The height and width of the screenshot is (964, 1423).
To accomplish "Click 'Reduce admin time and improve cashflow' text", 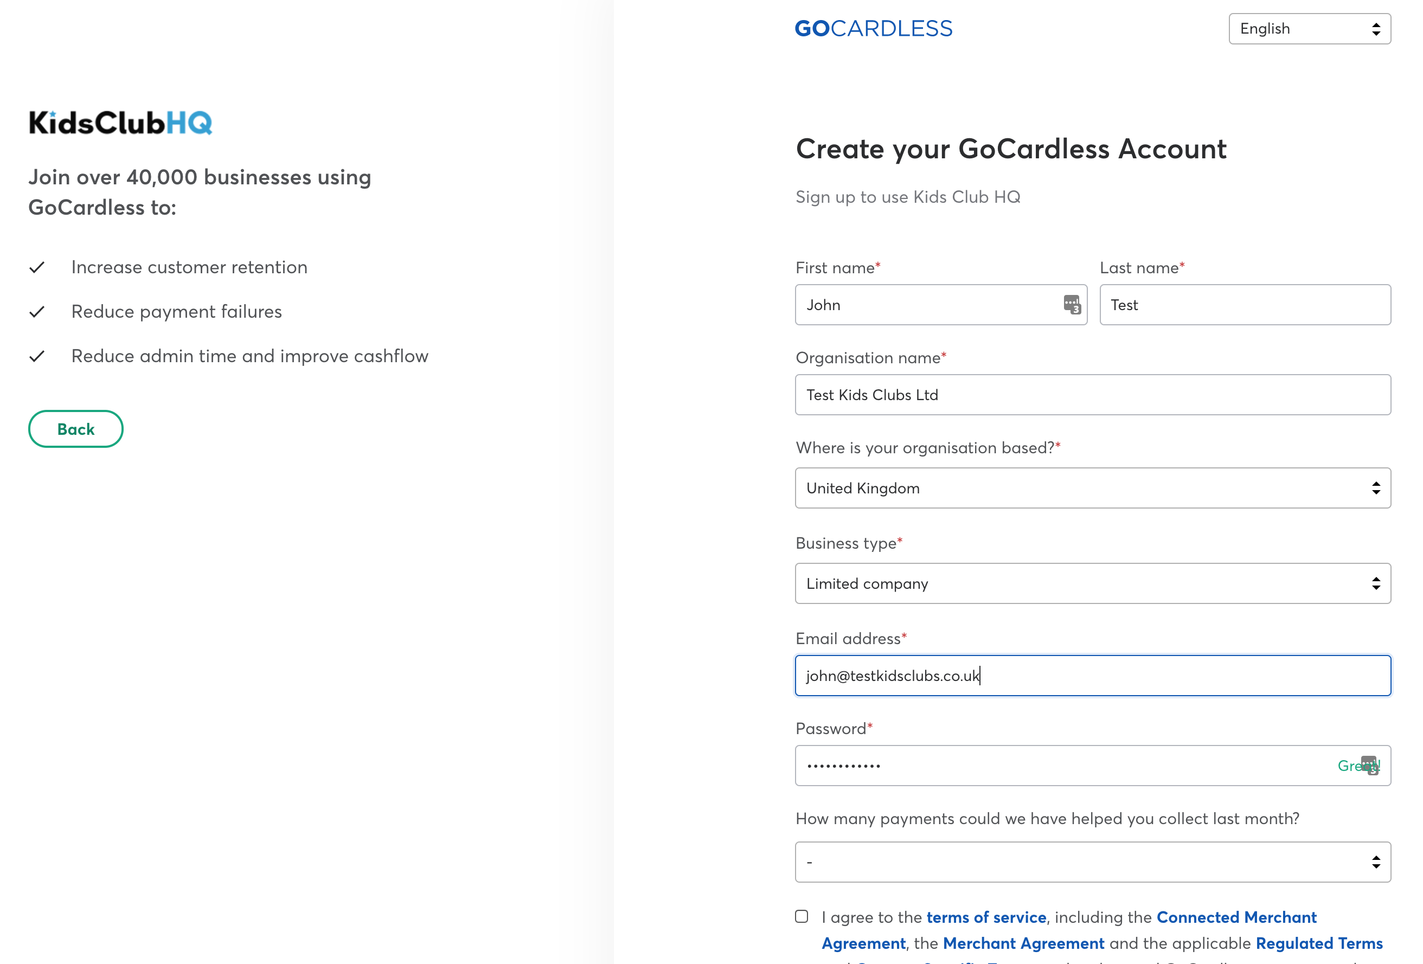I will point(250,356).
